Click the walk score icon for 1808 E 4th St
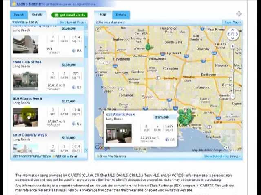 (x=74, y=87)
